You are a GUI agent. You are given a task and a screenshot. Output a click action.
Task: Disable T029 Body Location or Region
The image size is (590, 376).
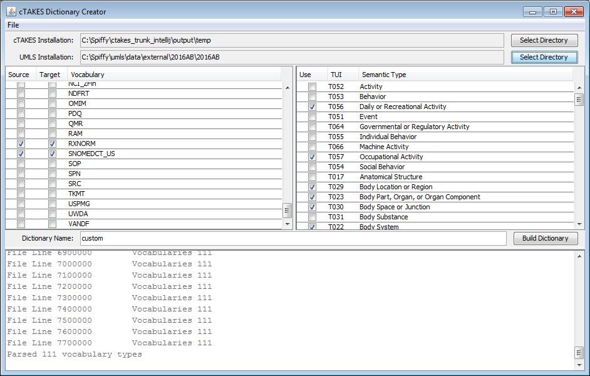(313, 187)
